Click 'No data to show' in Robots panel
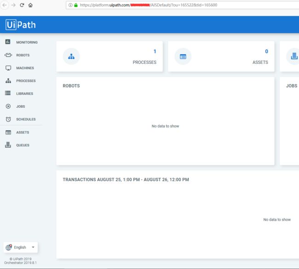This screenshot has width=299, height=269. 165,126
